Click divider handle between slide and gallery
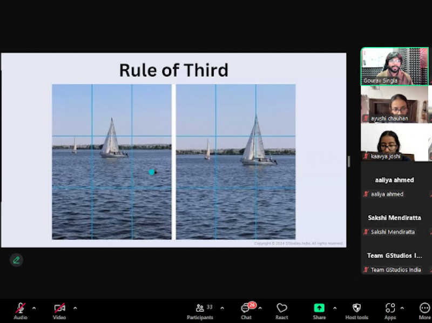Image resolution: width=432 pixels, height=323 pixels. [348, 161]
